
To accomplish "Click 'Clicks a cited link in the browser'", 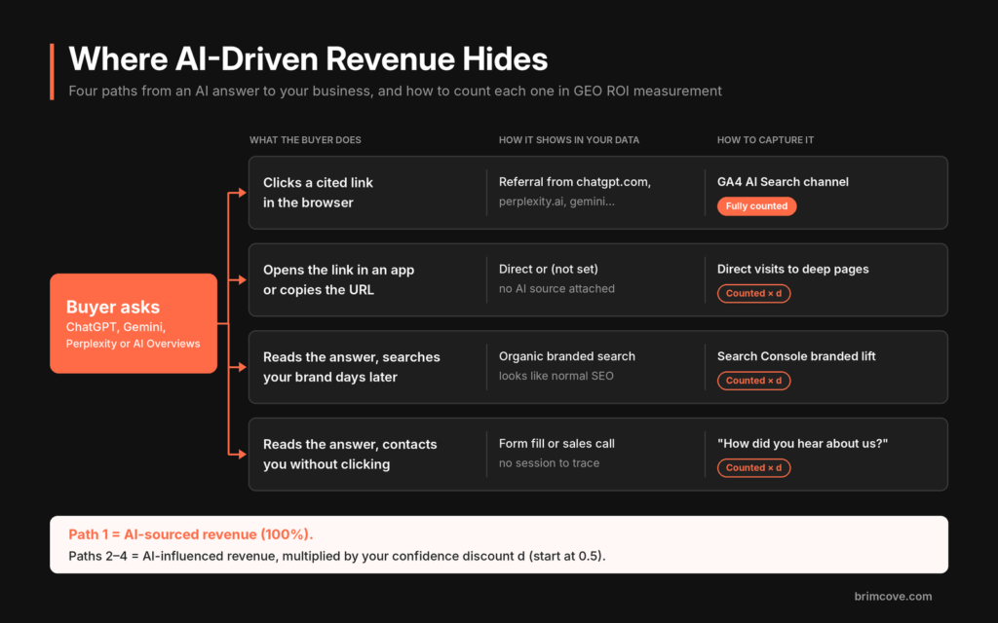I will (x=319, y=193).
